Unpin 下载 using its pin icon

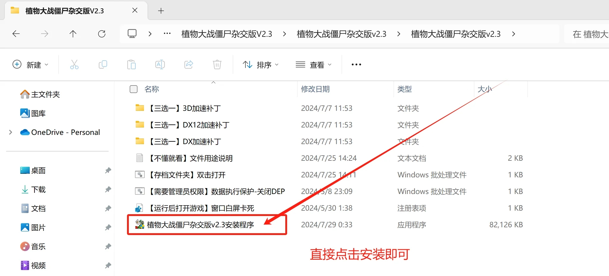108,190
